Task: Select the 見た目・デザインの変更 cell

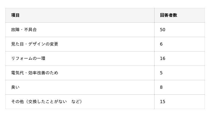Action: (35, 44)
